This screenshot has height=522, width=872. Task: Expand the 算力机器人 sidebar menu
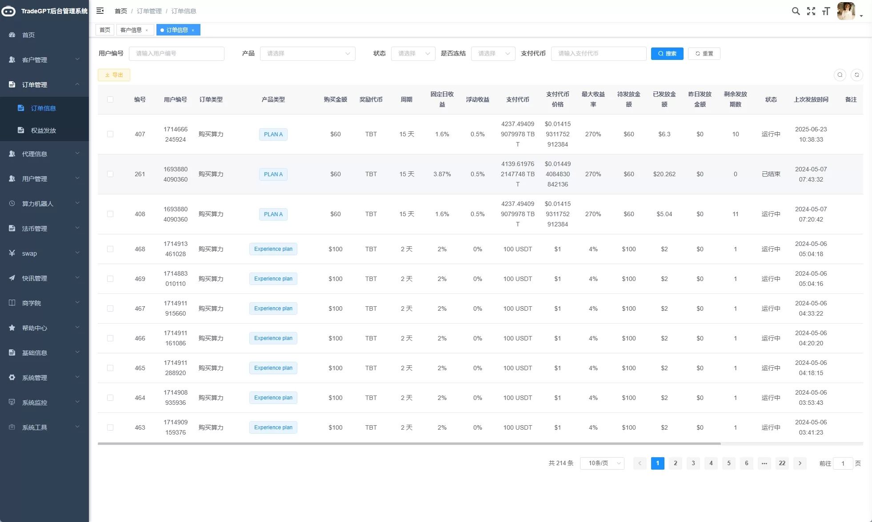(x=44, y=204)
